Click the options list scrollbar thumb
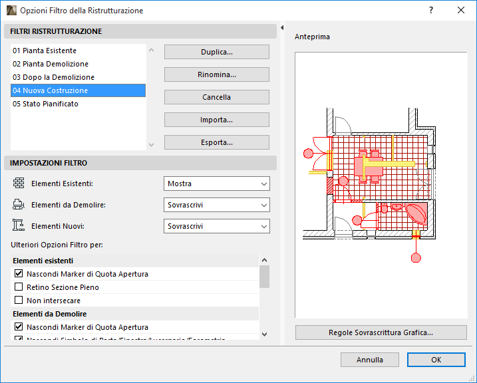The height and width of the screenshot is (383, 477). click(x=264, y=277)
